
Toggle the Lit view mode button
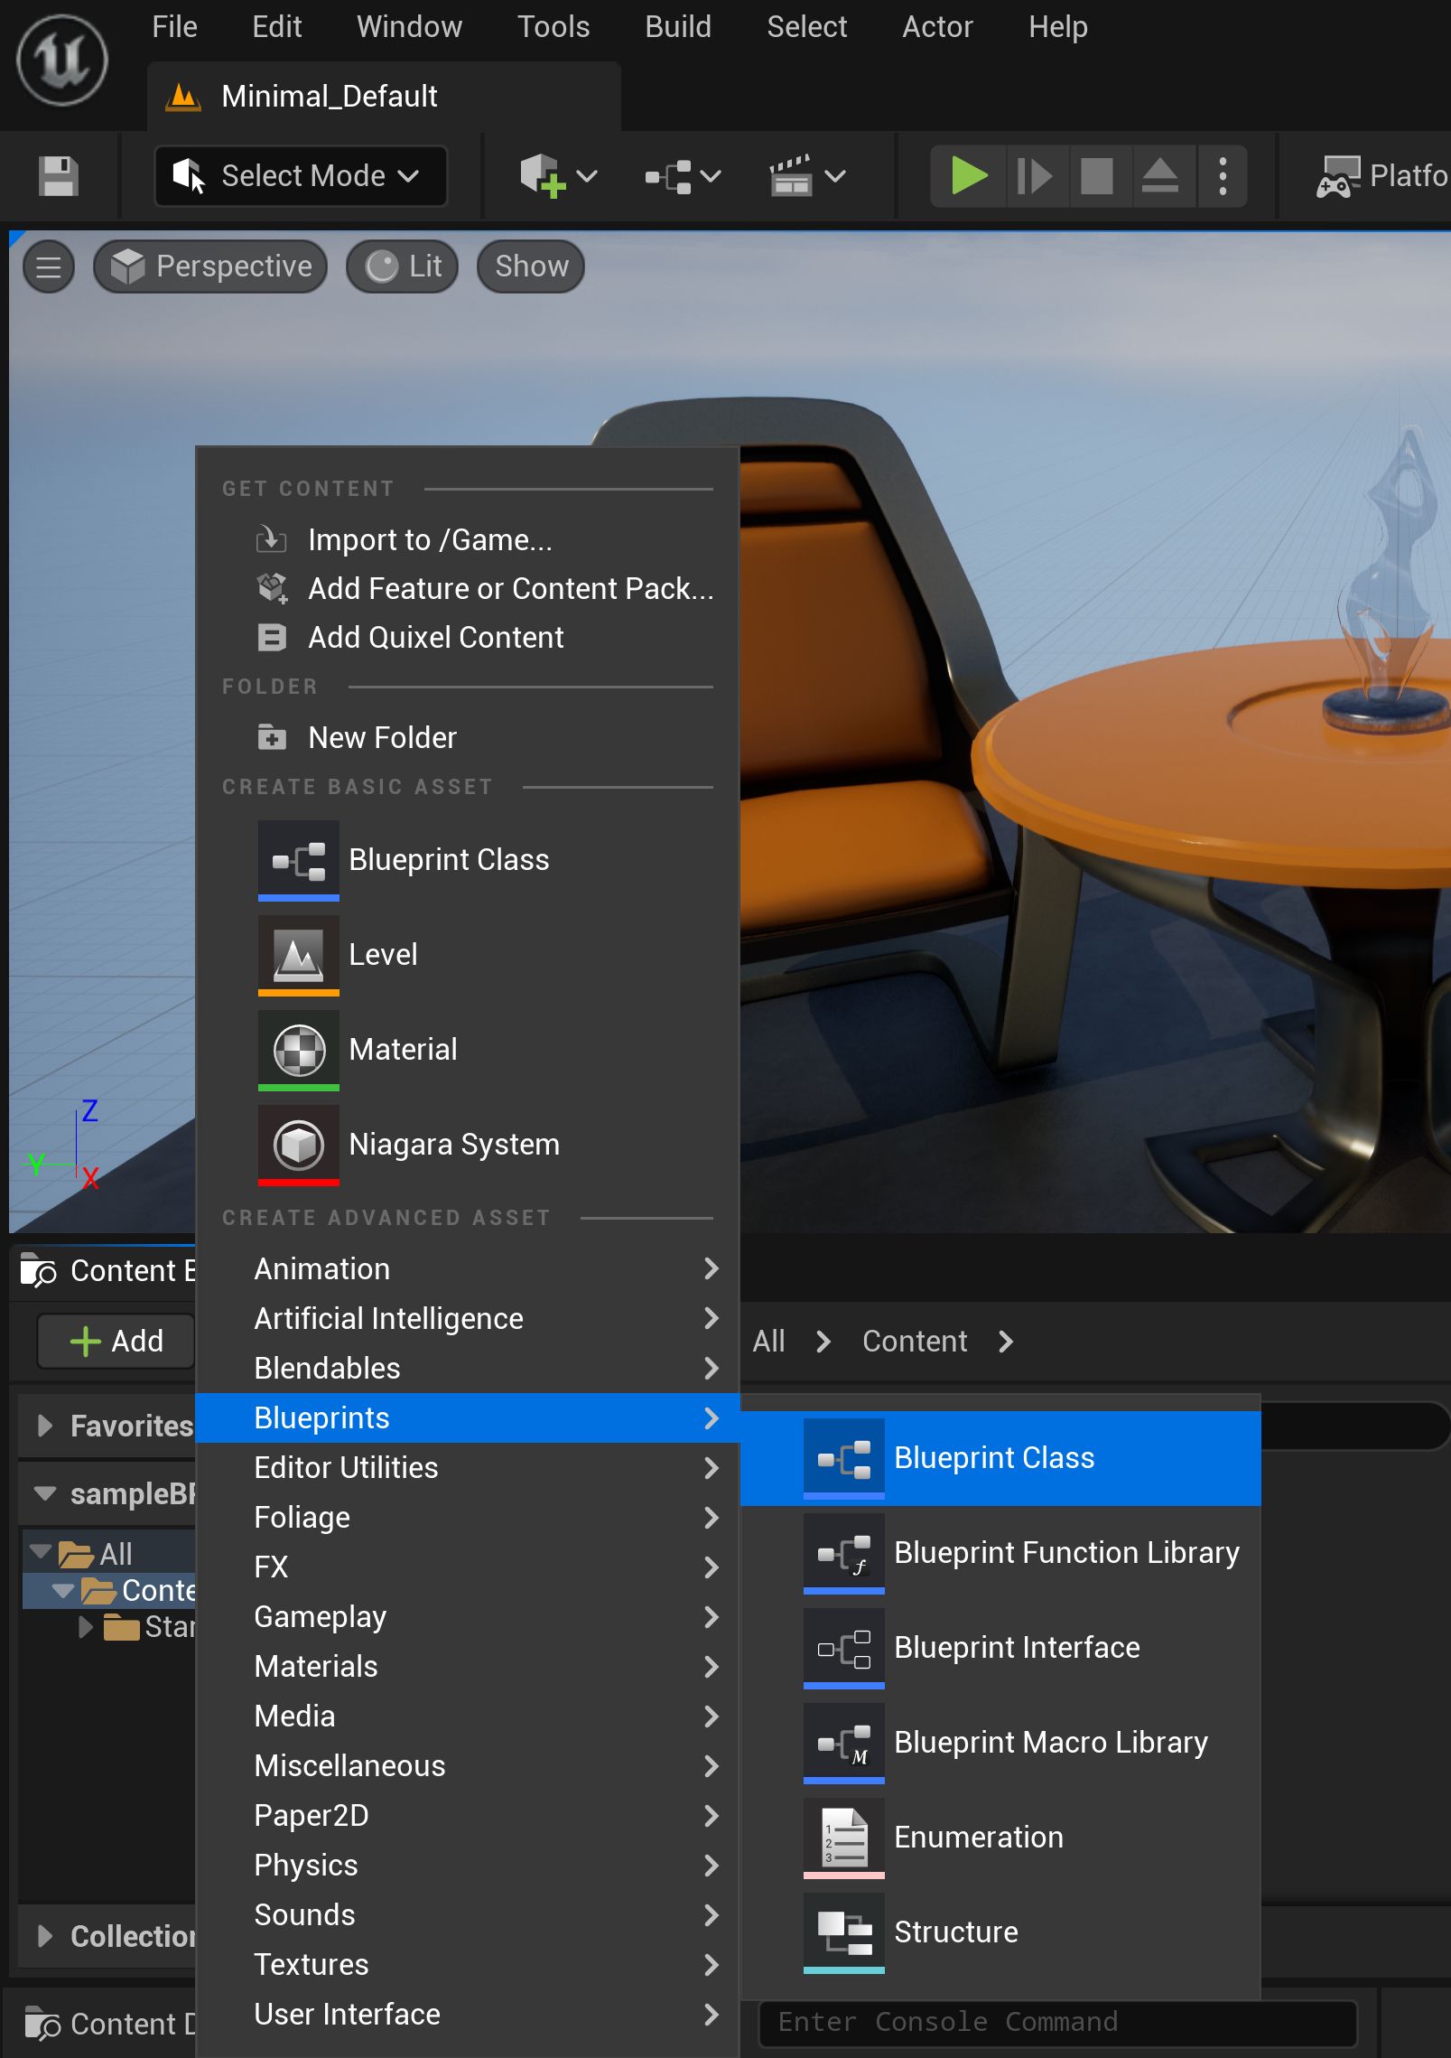point(403,267)
